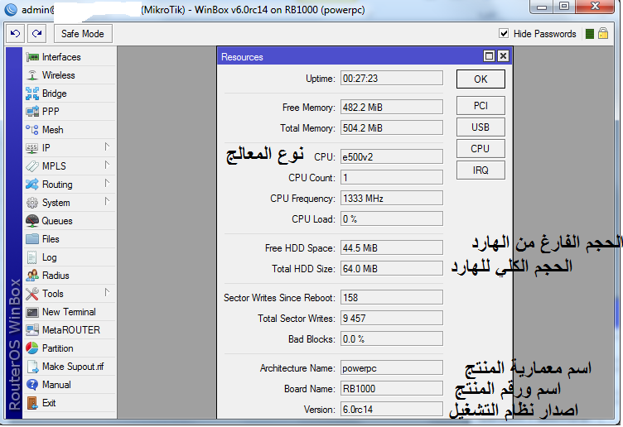Click the Free HDD Space field 44.5 MiB

(392, 247)
